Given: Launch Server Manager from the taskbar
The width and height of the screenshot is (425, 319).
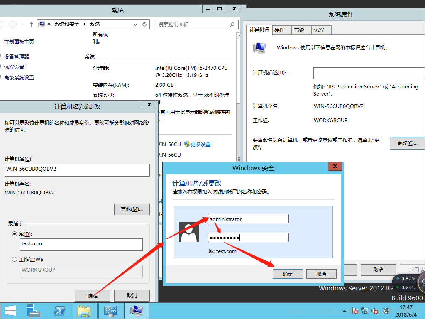Looking at the screenshot, I should click(33, 311).
